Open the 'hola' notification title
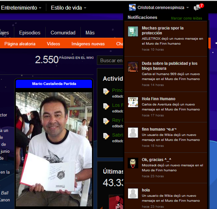This screenshot has height=209, width=217. coord(146,190)
